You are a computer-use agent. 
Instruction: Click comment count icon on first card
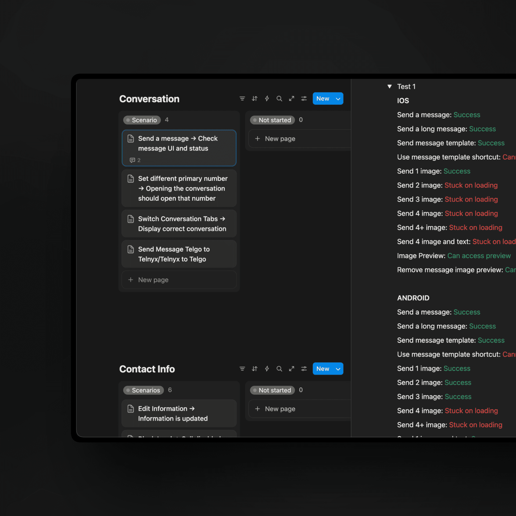pos(132,160)
